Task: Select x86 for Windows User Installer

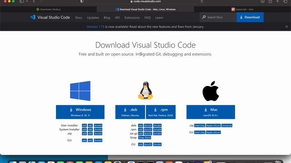Action: pos(90,125)
